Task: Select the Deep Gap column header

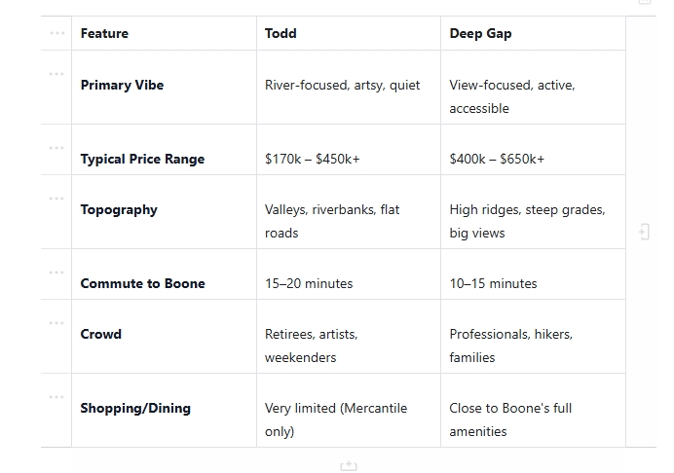Action: [532, 33]
